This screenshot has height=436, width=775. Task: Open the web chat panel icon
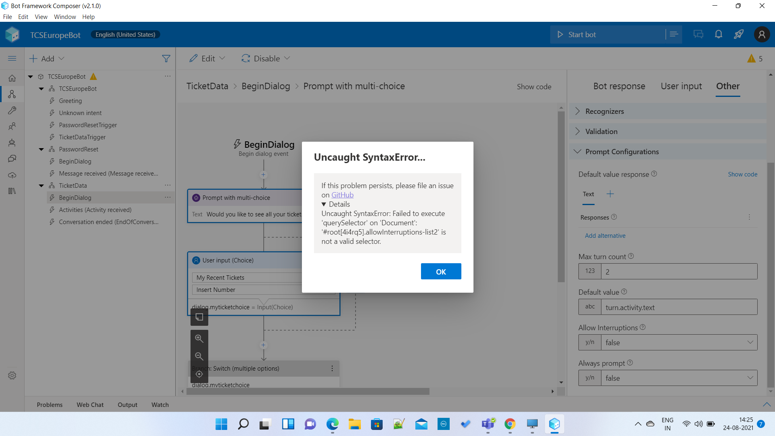(698, 34)
